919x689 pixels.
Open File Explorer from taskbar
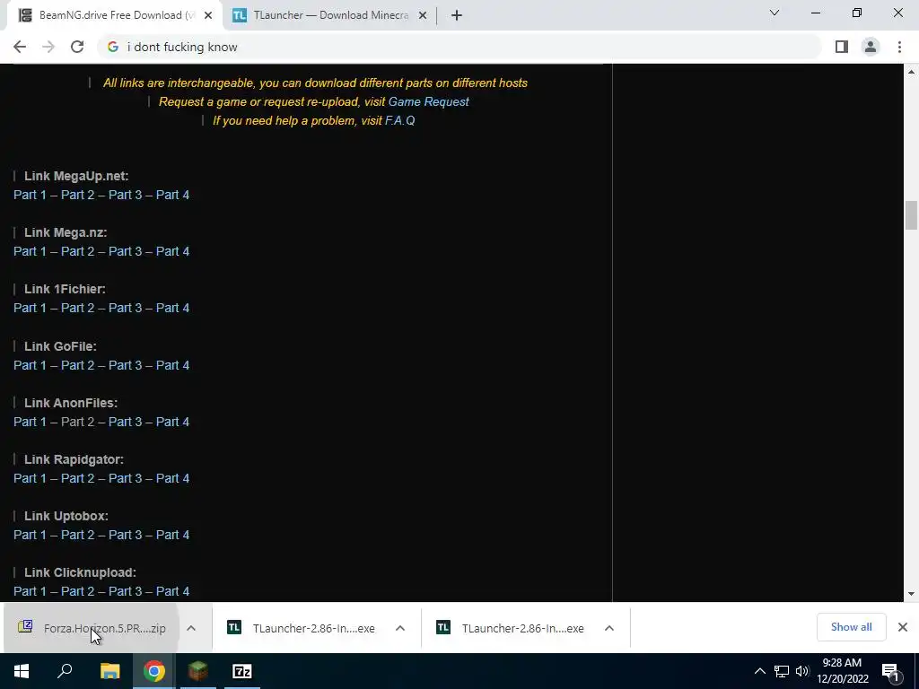(x=109, y=671)
